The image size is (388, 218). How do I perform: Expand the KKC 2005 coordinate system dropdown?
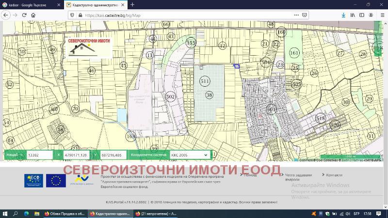(190, 155)
